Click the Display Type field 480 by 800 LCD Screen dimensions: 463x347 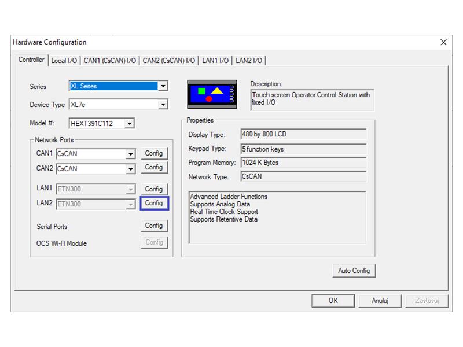303,134
